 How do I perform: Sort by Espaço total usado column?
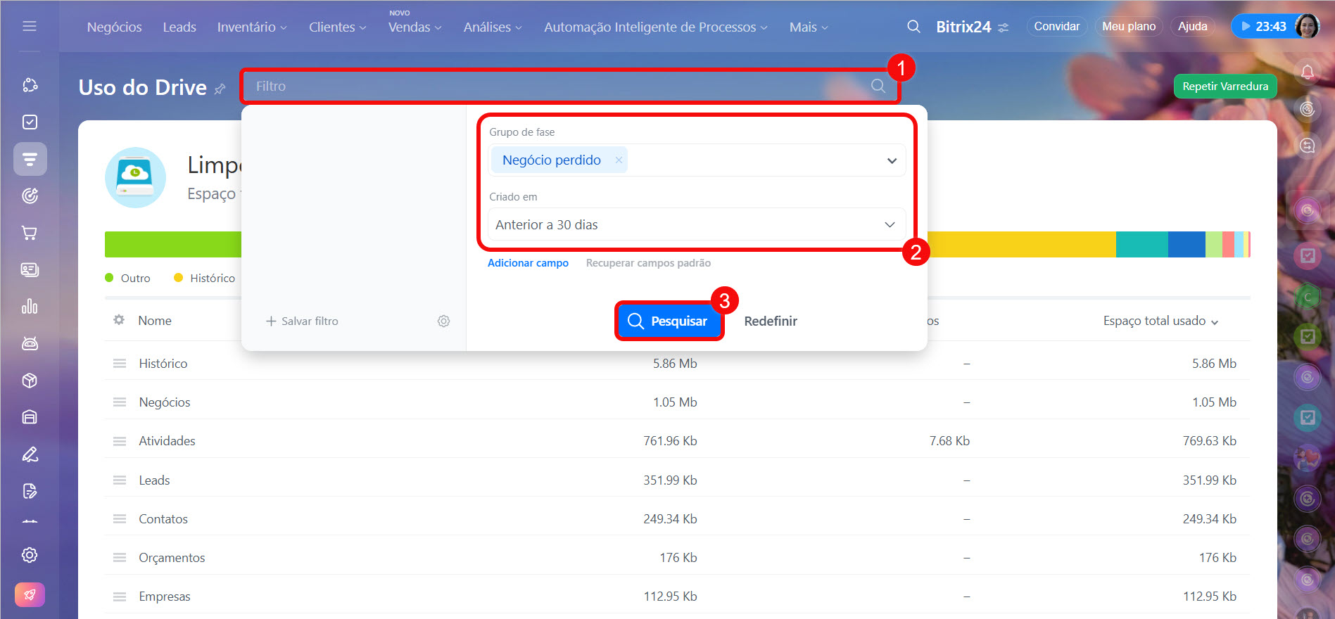(1160, 321)
